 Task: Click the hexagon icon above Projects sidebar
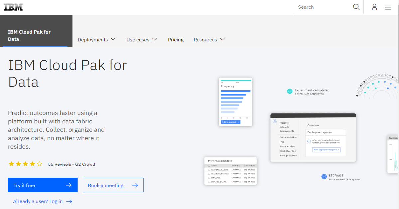(275, 121)
